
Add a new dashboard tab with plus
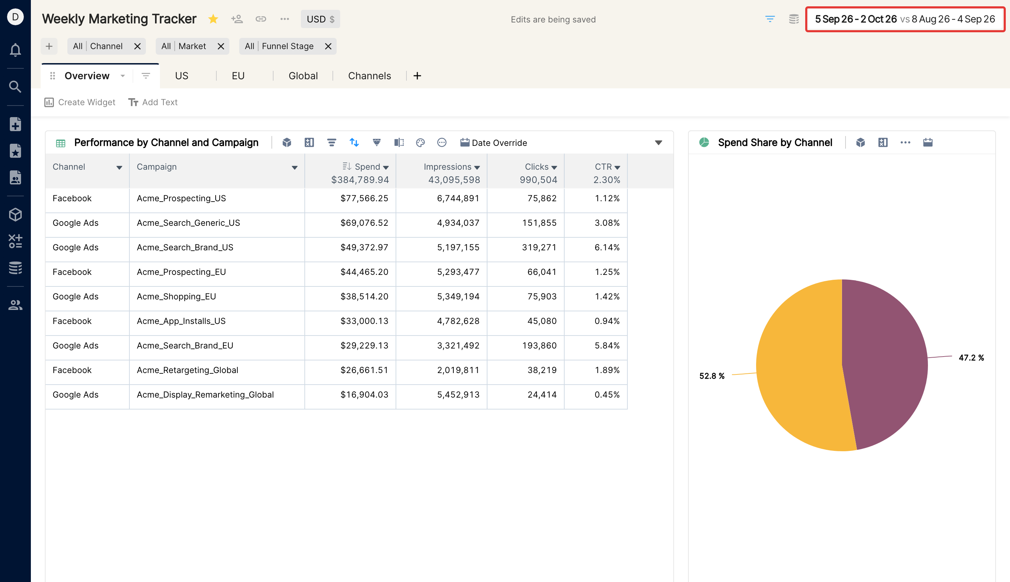click(417, 76)
